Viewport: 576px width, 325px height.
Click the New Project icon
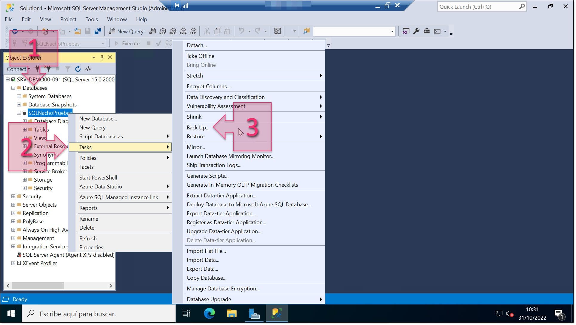tap(45, 31)
